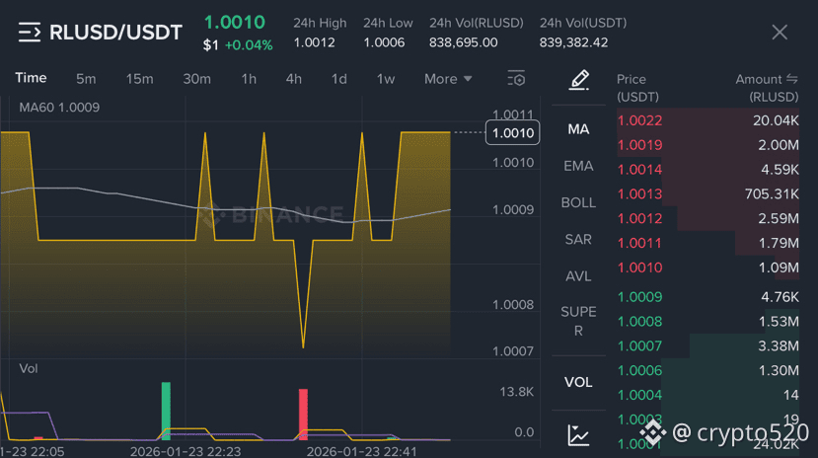
Task: Select the 1.0012 ask price row
Action: (707, 218)
